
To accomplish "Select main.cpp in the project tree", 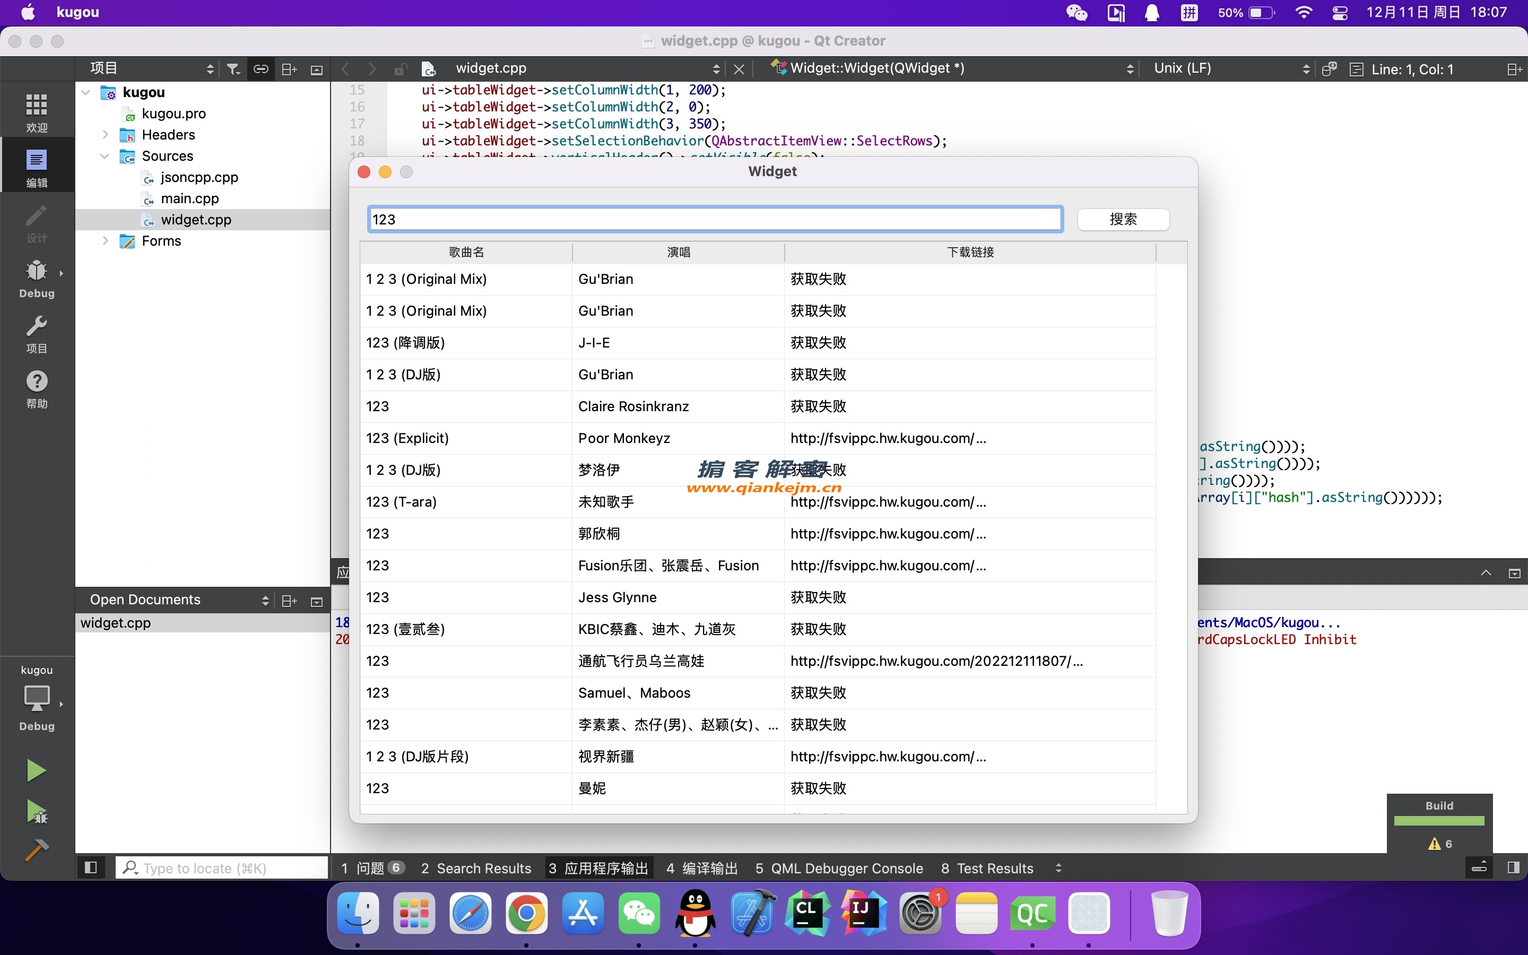I will [x=189, y=198].
